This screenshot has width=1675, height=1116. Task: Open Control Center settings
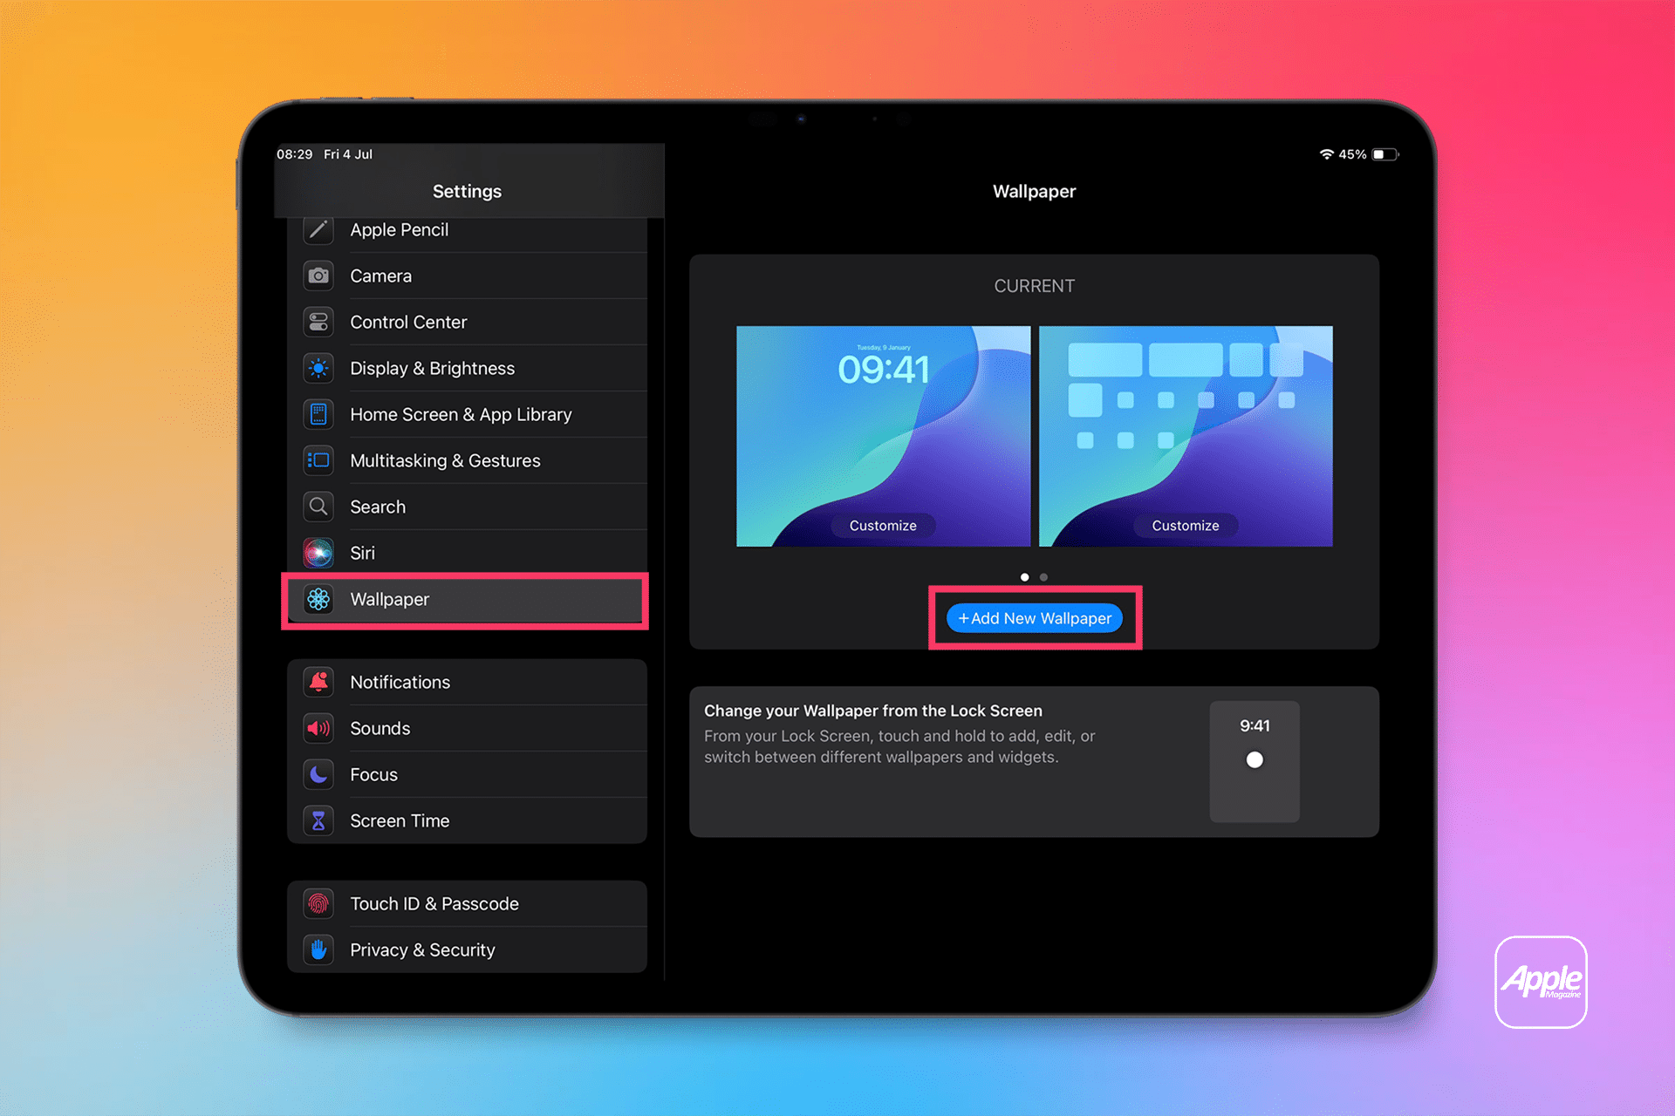click(x=467, y=322)
